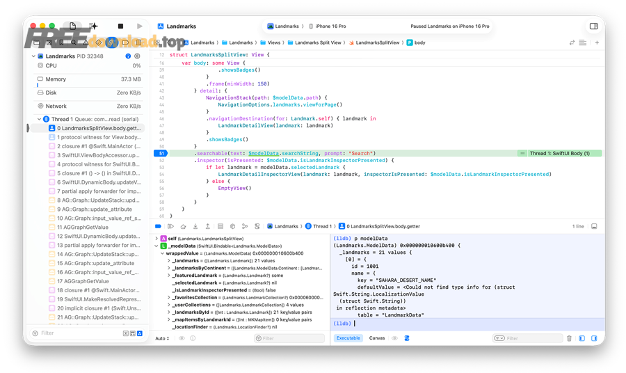Select Landmarks scheme in toolbar
Screen dimensions: 626x373
click(x=283, y=26)
